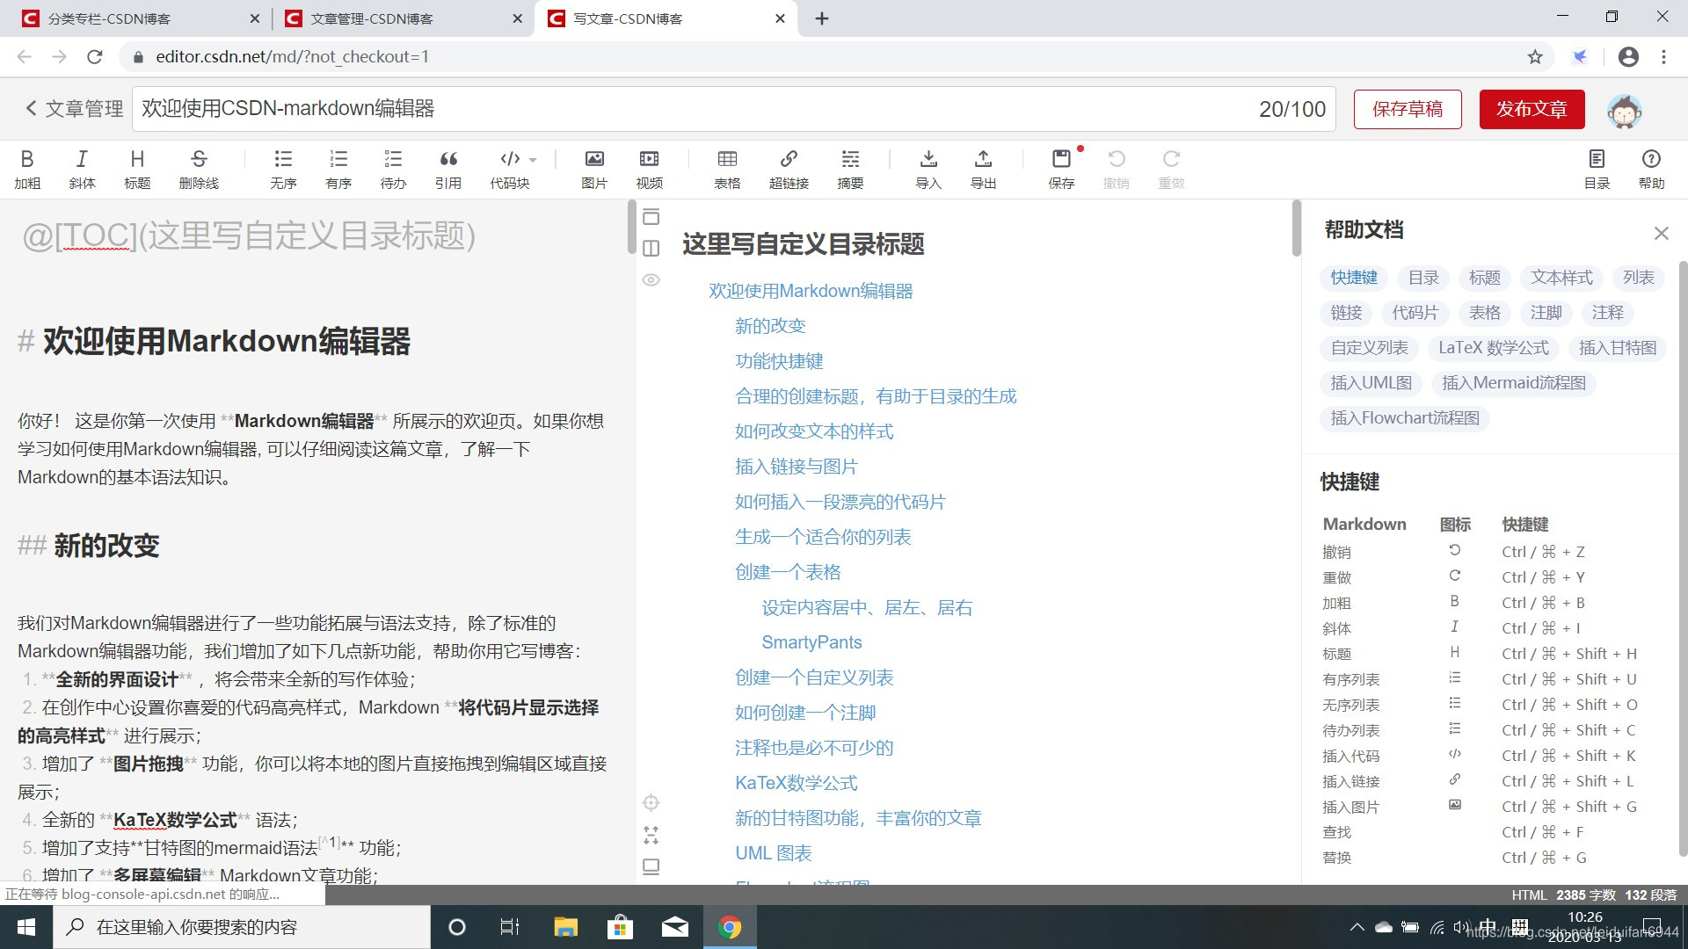Open a new browser tab
The image size is (1688, 949).
(822, 18)
